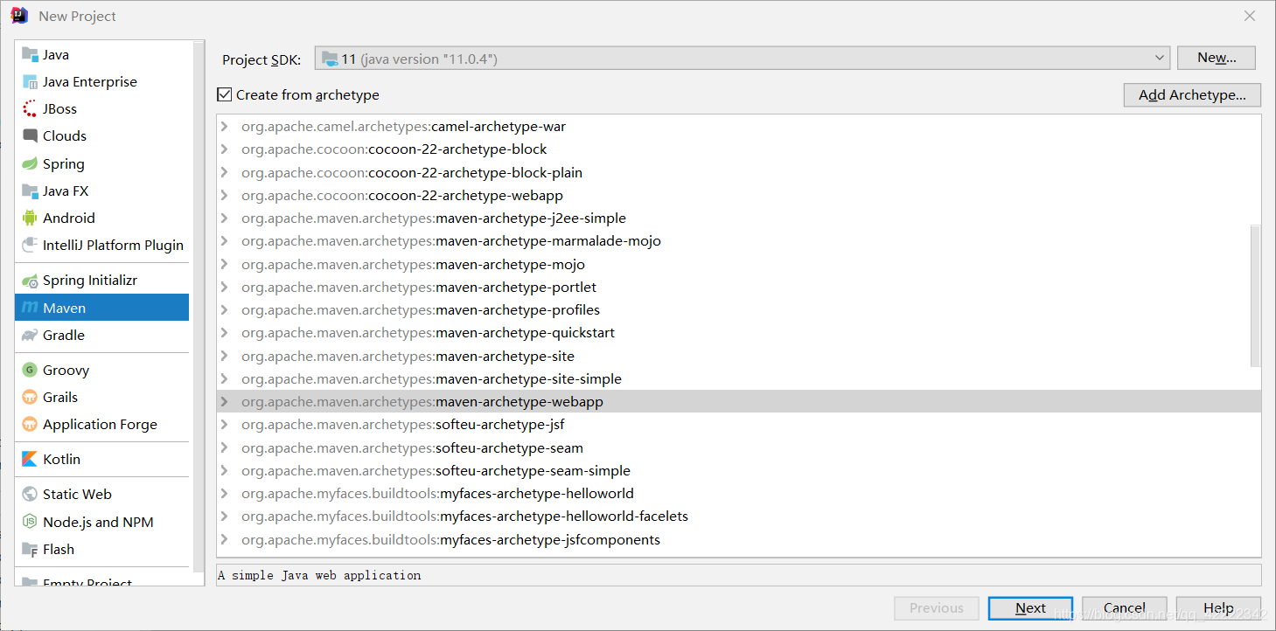This screenshot has width=1276, height=631.
Task: Select the plain maven-archetype-mojo row
Action: pos(739,264)
